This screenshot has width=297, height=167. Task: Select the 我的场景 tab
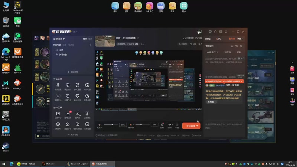(x=57, y=45)
